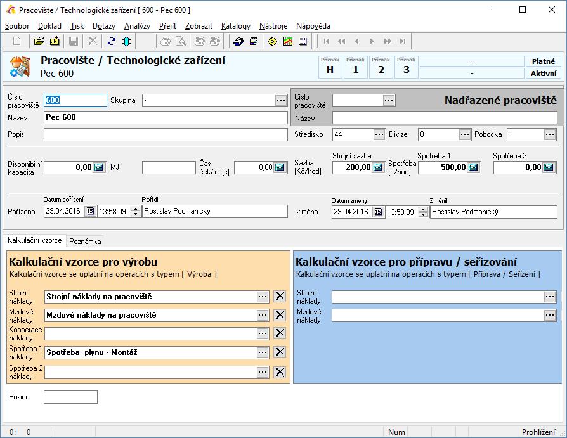Click the refresh arrows toolbar icon

pyautogui.click(x=112, y=41)
